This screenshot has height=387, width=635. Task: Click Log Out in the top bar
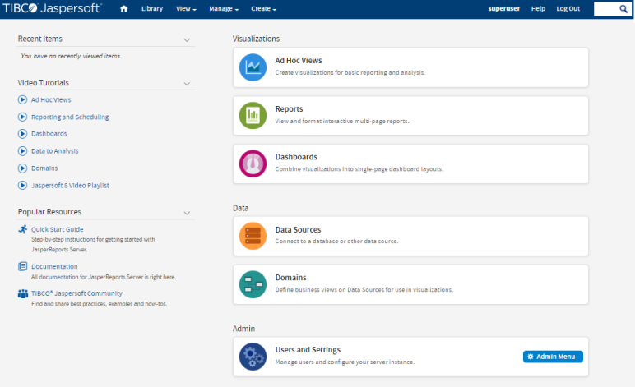click(568, 8)
